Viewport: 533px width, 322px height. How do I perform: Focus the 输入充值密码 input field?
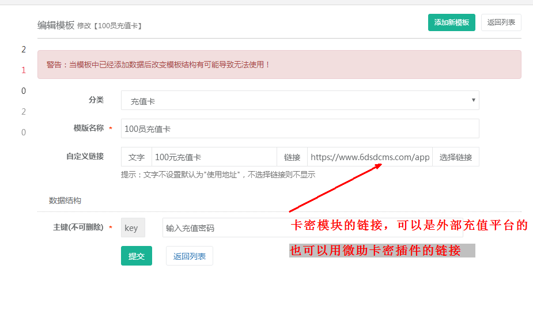[x=225, y=228]
